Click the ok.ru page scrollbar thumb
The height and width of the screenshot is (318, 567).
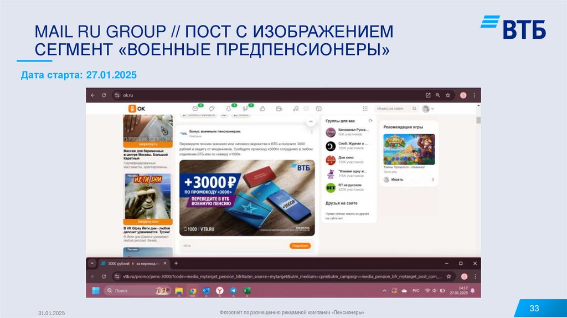478,120
